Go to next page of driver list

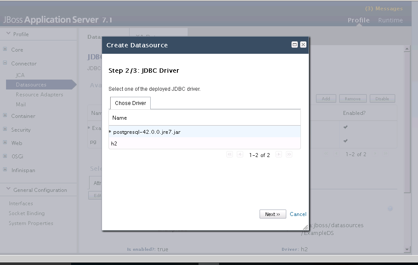point(279,154)
